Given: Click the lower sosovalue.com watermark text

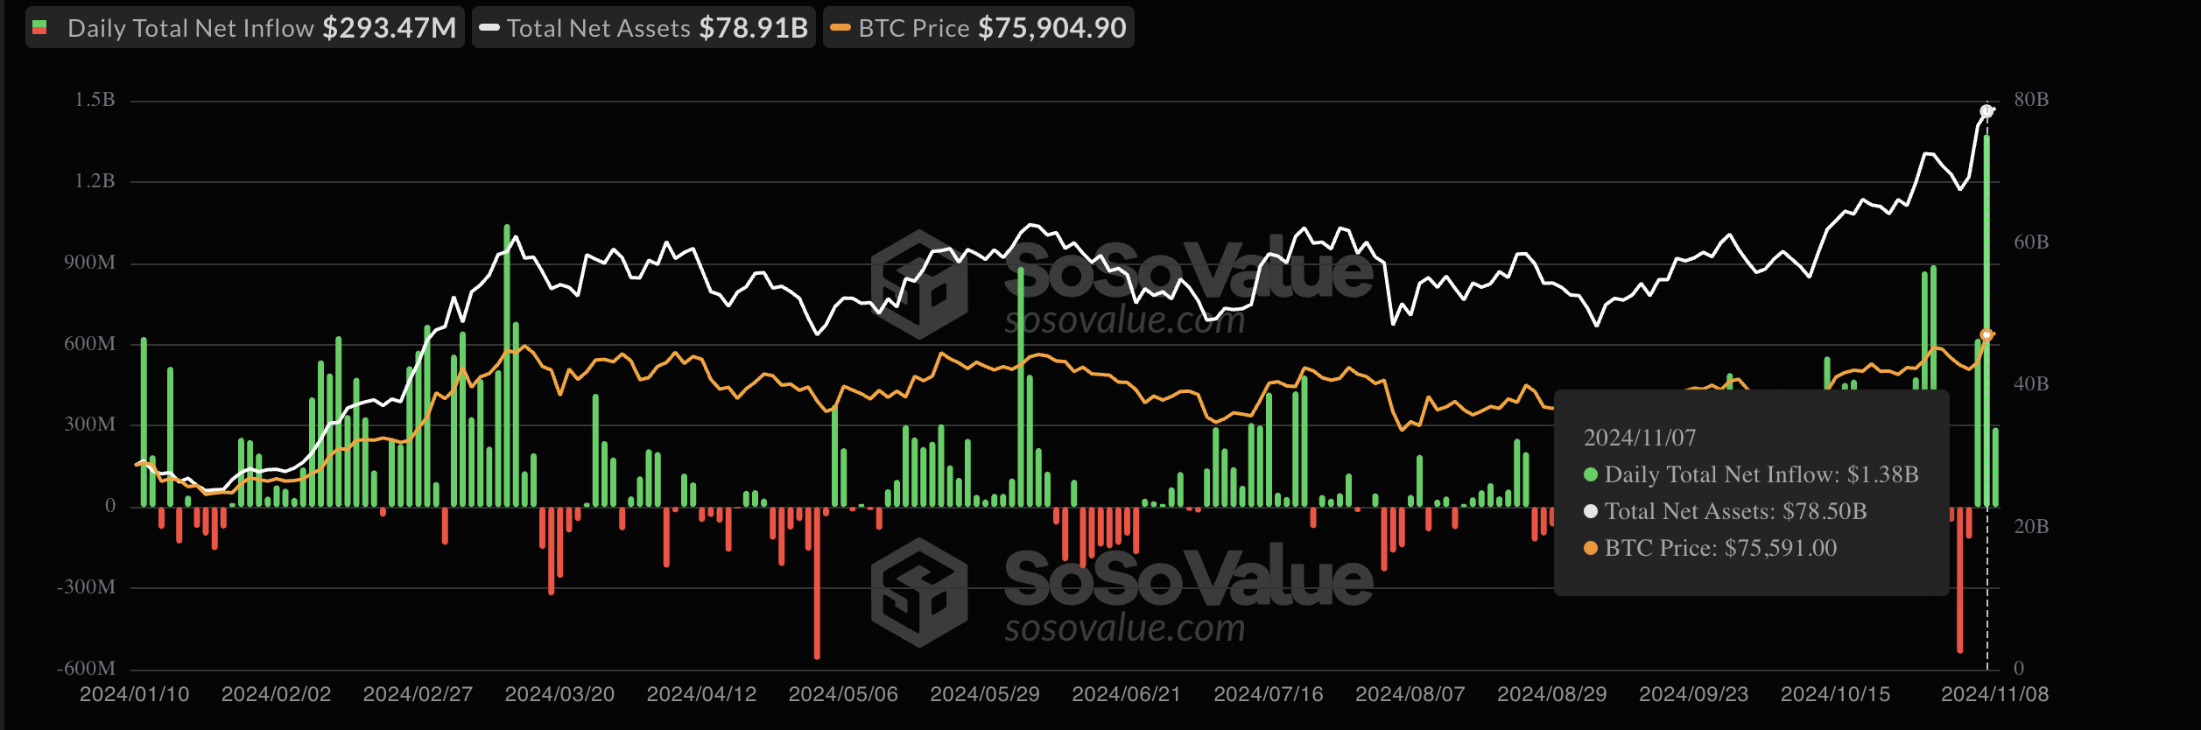Looking at the screenshot, I should pos(1124,628).
